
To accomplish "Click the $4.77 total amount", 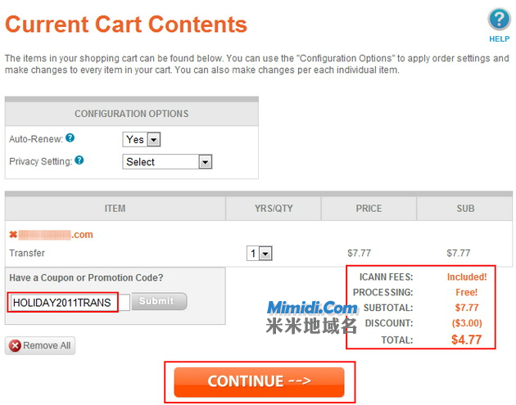I will click(x=467, y=340).
